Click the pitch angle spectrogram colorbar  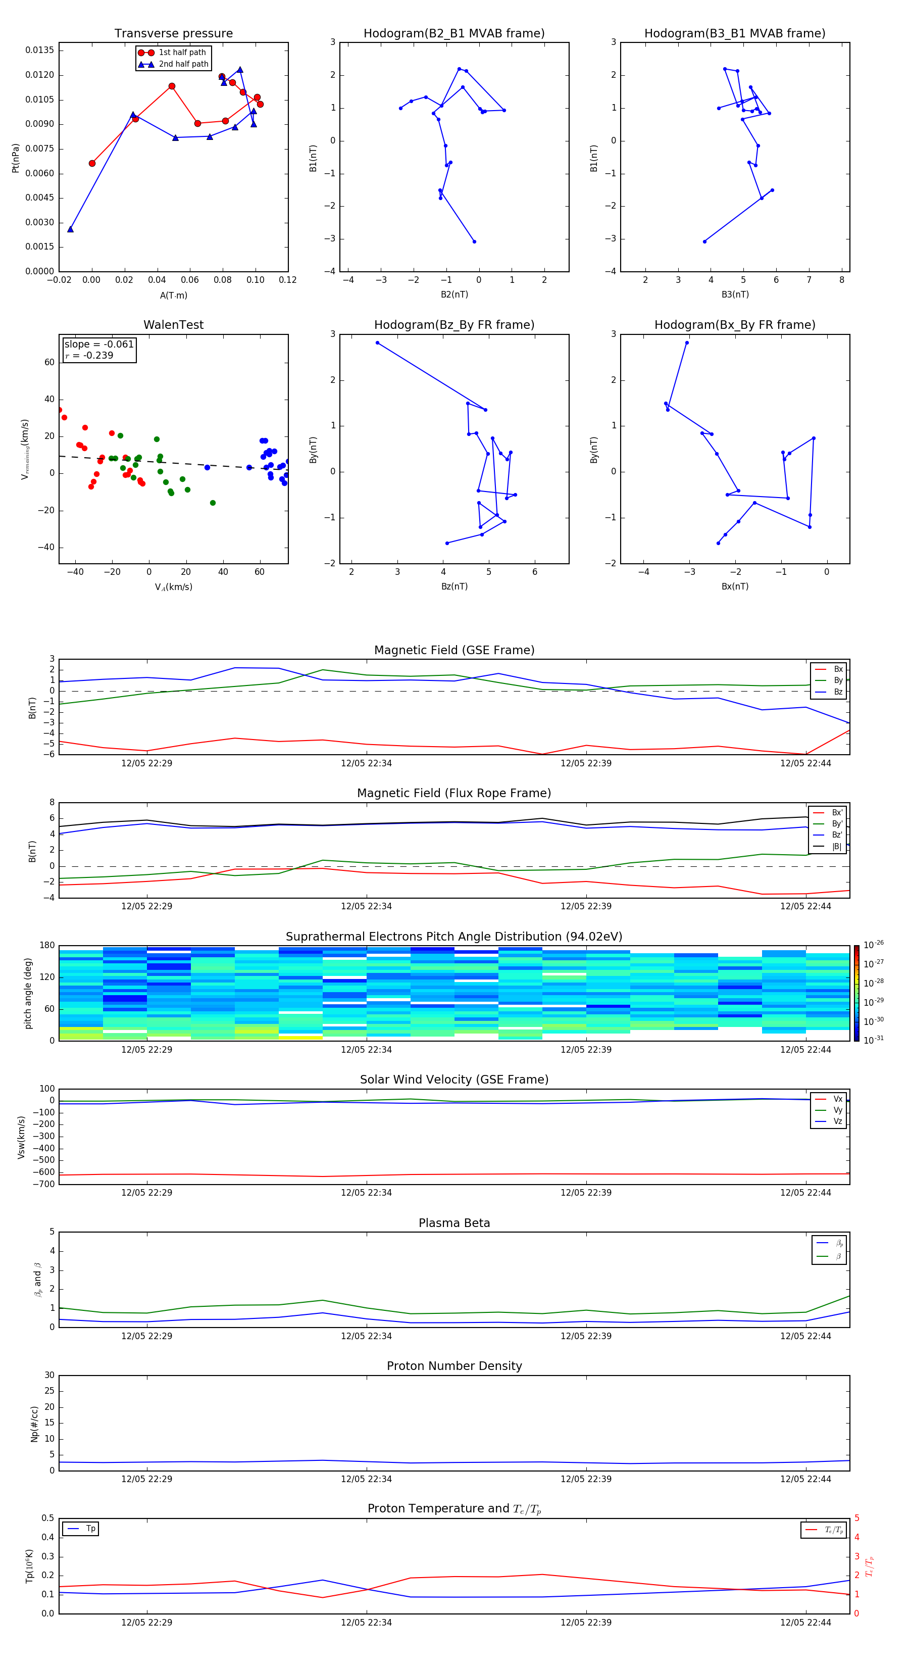[856, 993]
